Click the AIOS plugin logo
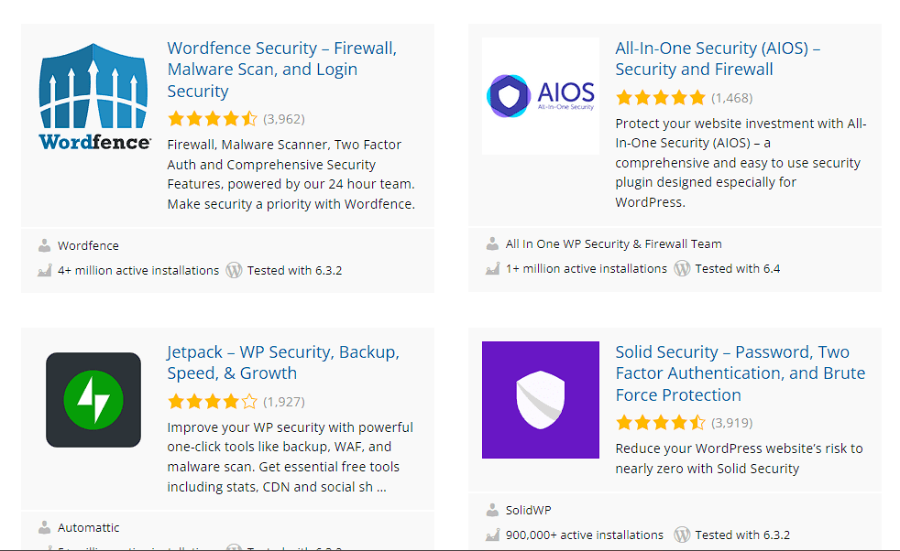This screenshot has height=551, width=900. (541, 96)
